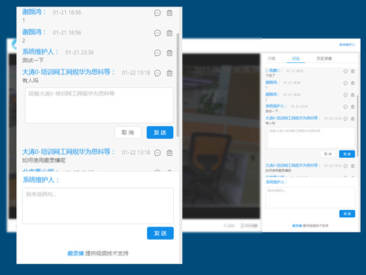
Task: Click trash icon next to 测试一下 comment
Action: pos(170,53)
